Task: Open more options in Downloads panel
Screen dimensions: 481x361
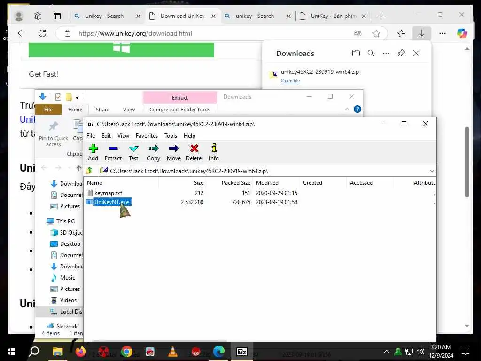Action: (x=386, y=53)
